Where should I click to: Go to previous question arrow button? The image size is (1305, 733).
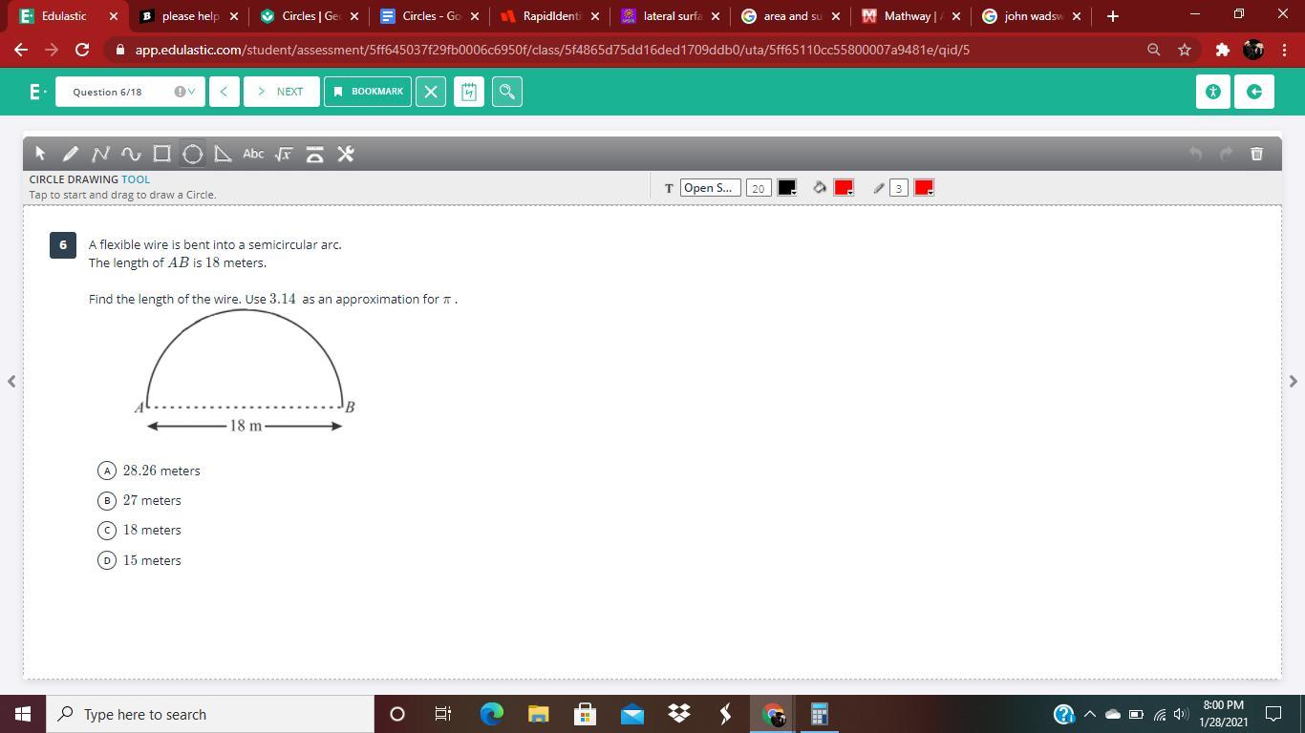pyautogui.click(x=224, y=92)
